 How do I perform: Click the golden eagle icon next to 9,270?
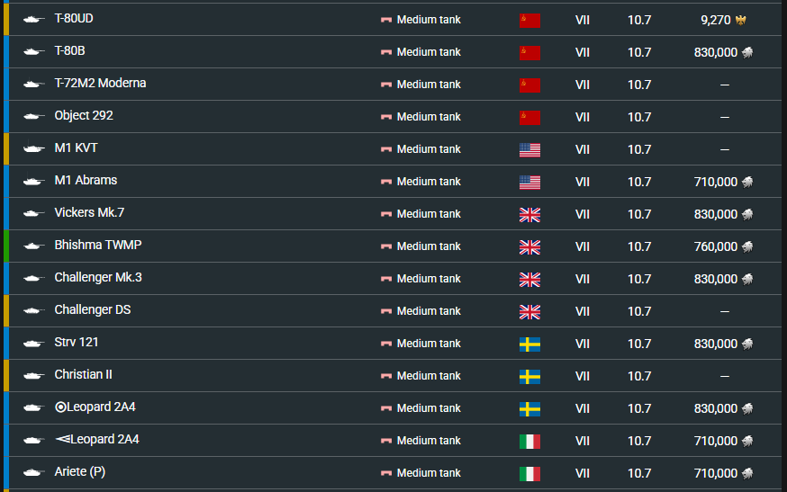(741, 20)
